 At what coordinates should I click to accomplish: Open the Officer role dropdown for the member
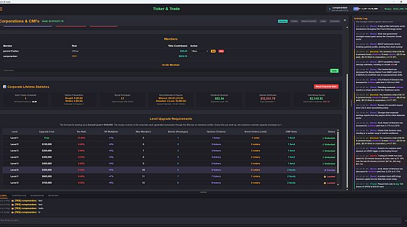click(x=200, y=51)
